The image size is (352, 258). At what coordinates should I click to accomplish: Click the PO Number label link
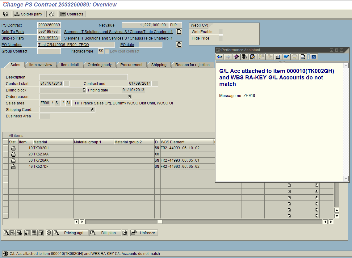click(12, 45)
